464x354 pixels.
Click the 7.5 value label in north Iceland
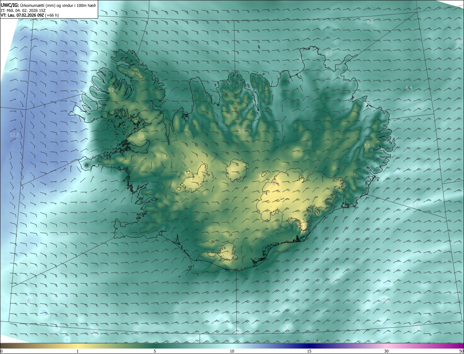tap(255, 103)
